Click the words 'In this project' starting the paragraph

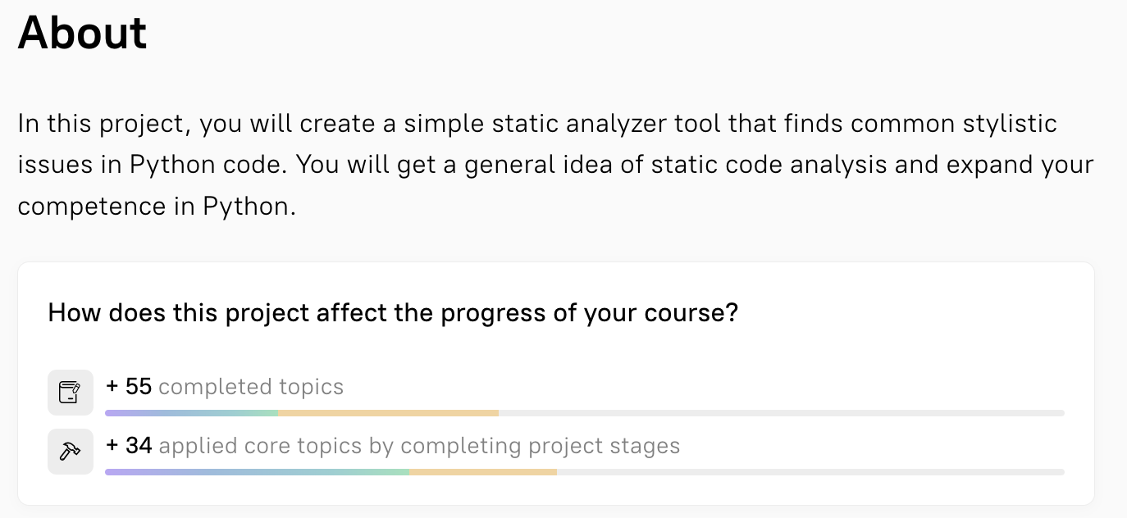point(103,124)
